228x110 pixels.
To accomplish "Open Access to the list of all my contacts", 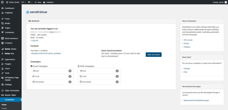I will pyautogui.click(x=46, y=53).
